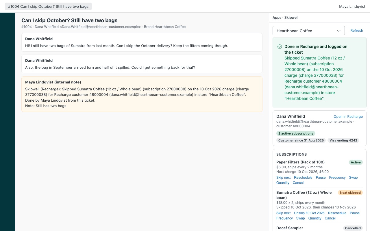Click the ticket metadata line under the heading
The image size is (370, 231).
[103, 27]
